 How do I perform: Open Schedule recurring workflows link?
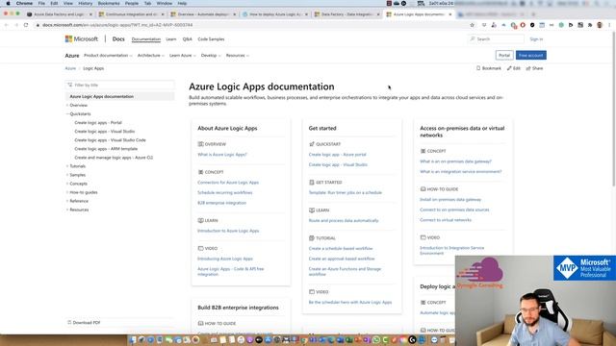(x=224, y=192)
